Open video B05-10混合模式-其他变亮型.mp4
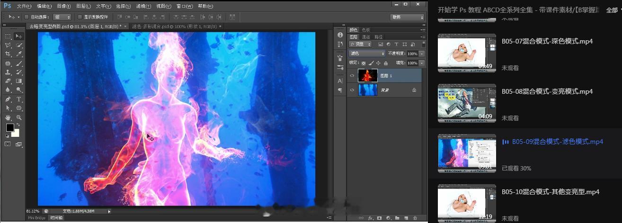The image size is (622, 223). click(550, 192)
